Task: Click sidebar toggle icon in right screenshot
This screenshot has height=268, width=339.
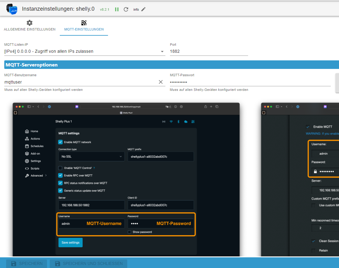Action: click(277, 107)
